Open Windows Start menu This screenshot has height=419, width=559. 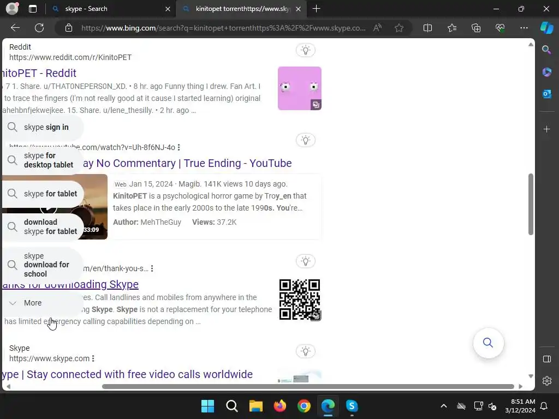(207, 406)
